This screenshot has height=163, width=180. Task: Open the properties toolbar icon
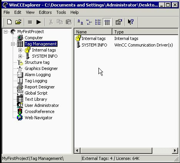point(119,22)
